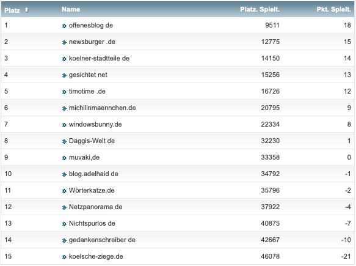Viewport: 356px width, 266px height.
Task: Click the double-arrow icon beside Wörterkatze.de
Action: point(64,191)
